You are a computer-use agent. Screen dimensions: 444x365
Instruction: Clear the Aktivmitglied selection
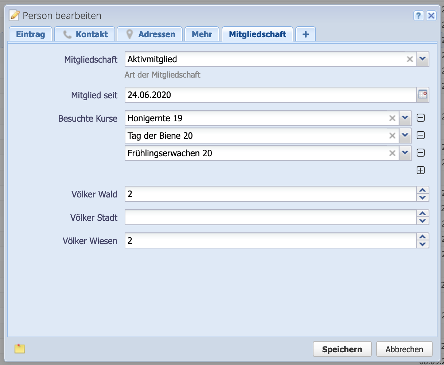coord(410,59)
